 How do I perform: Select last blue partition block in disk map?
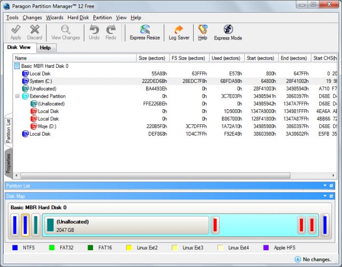[325, 225]
